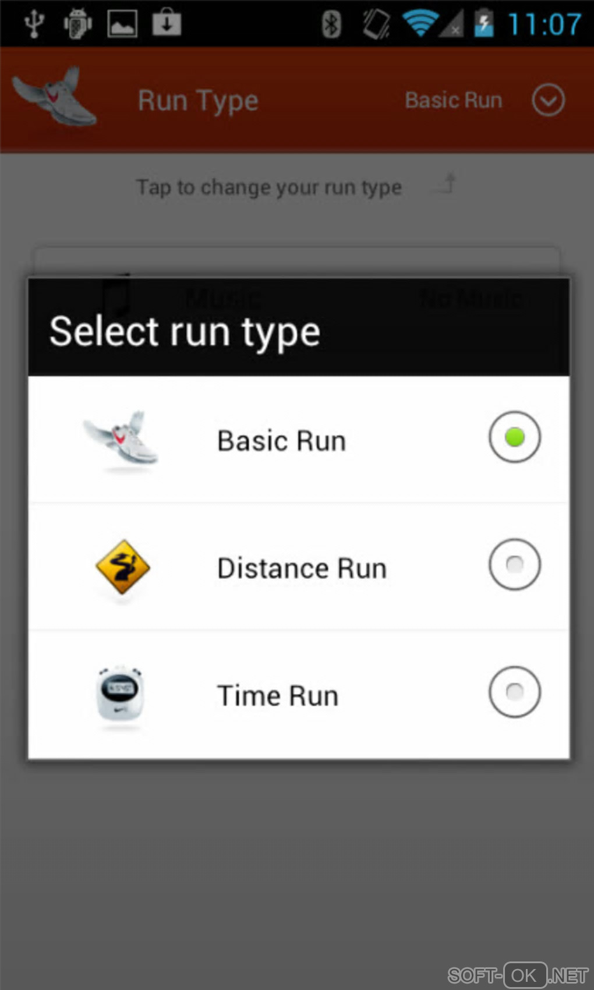This screenshot has width=594, height=990.
Task: Select the Basic Run radio button
Action: click(514, 437)
